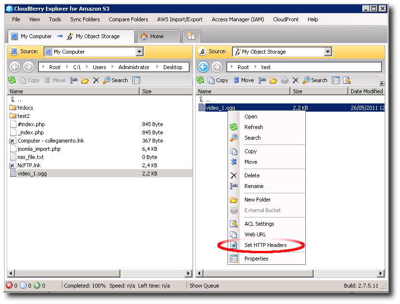Click test in right breadcrumb path
This screenshot has width=400, height=304.
click(x=266, y=67)
